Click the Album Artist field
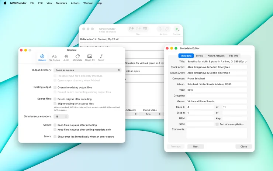Image resolution: width=273 pixels, height=171 pixels. tap(217, 73)
